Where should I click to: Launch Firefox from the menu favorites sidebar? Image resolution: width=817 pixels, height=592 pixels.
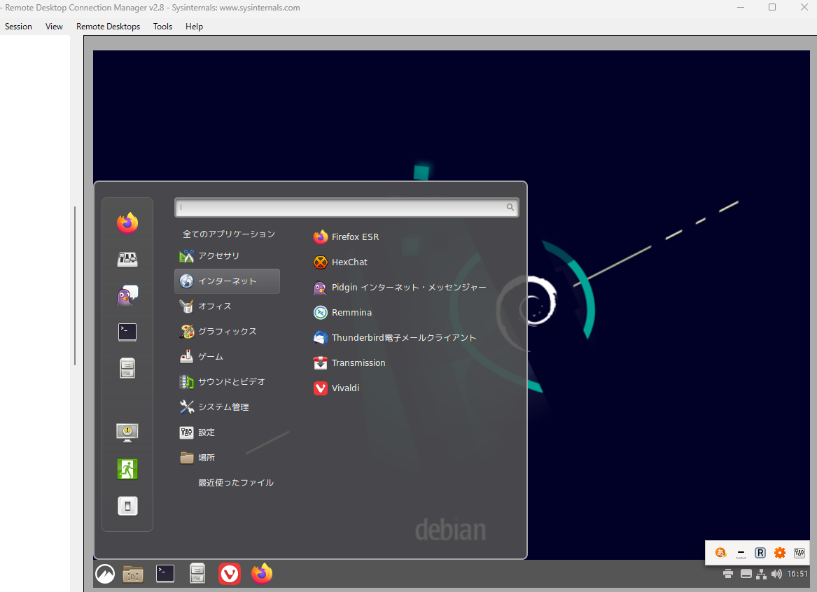[127, 223]
